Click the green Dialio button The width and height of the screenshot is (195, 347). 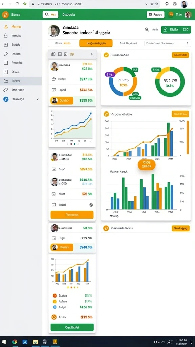click(x=176, y=29)
